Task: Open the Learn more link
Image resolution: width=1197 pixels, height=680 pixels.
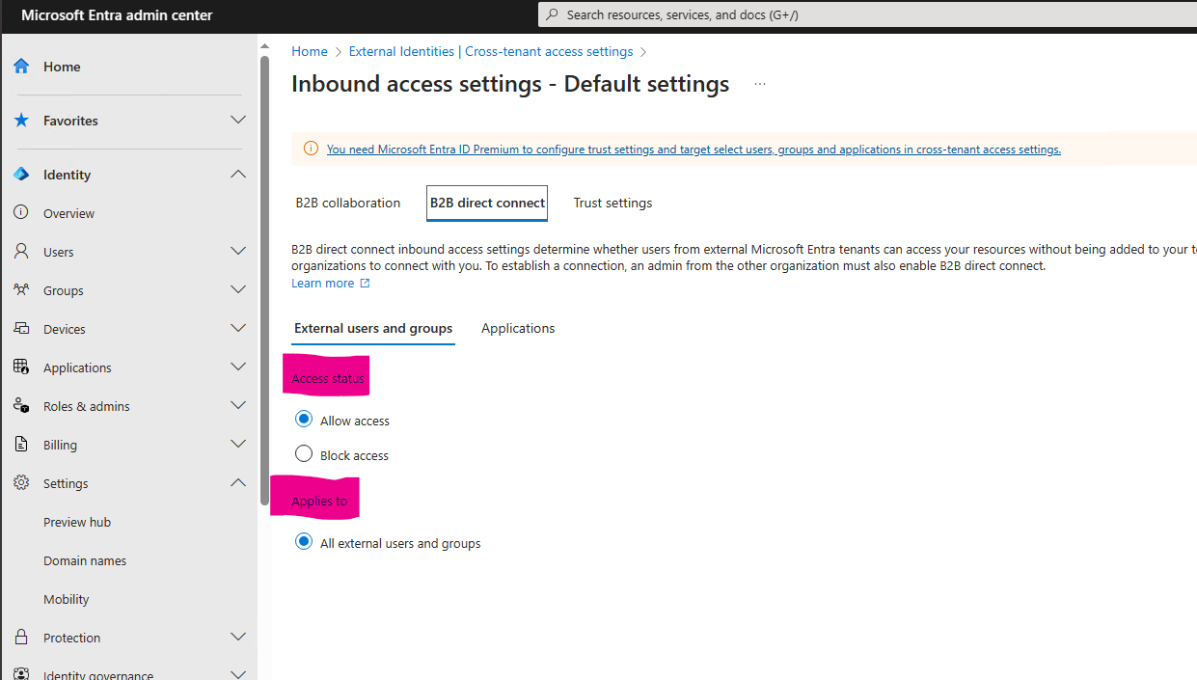Action: point(323,283)
